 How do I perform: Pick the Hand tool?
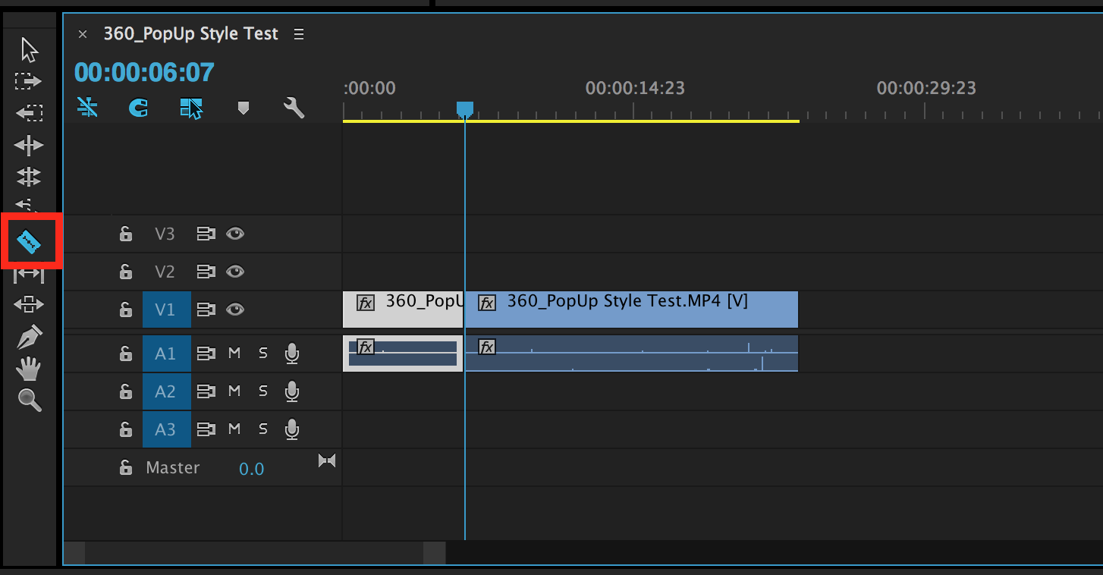click(x=29, y=369)
